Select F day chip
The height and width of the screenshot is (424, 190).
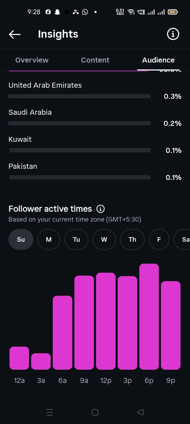click(159, 240)
